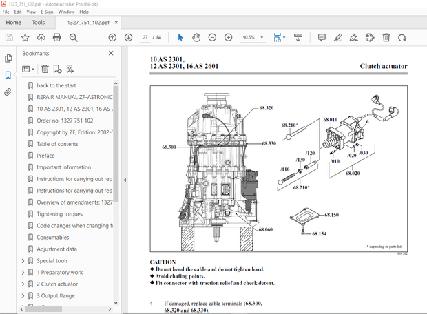The image size is (427, 314).
Task: Go to the Preface bookmark
Action: (45, 156)
